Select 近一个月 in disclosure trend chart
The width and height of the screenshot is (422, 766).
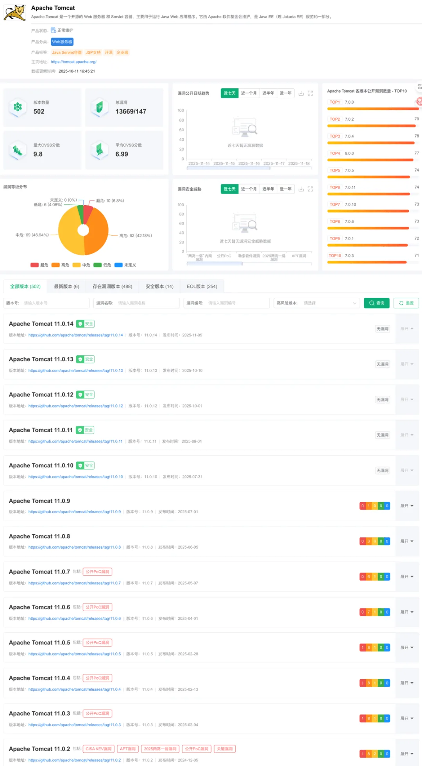249,93
